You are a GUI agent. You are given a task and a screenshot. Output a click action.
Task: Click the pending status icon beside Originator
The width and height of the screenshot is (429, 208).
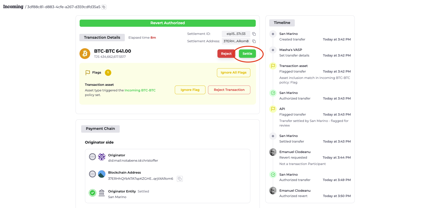pos(92,157)
